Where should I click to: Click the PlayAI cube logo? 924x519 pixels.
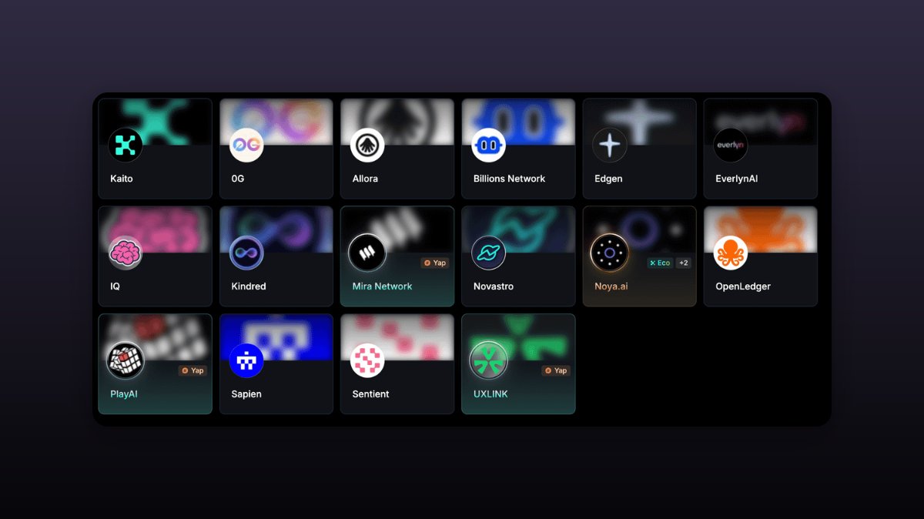[125, 360]
